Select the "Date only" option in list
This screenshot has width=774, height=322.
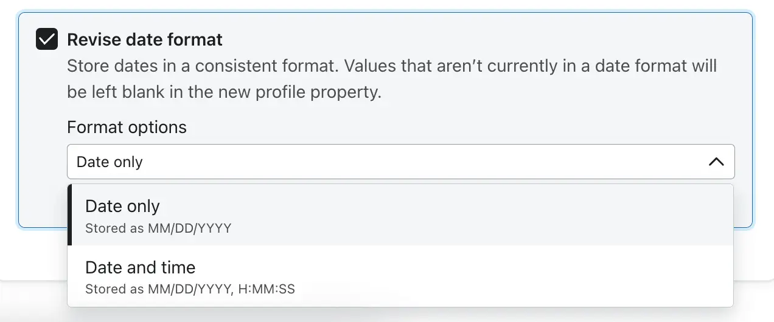pyautogui.click(x=122, y=207)
